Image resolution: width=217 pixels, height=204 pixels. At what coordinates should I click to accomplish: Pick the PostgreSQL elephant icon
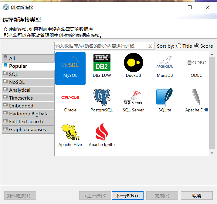[102, 100]
